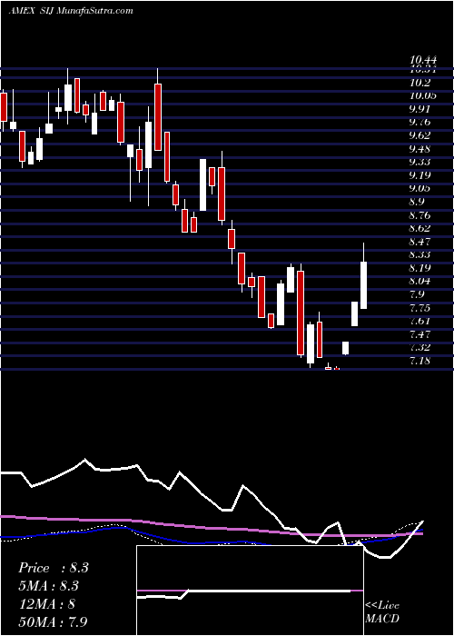The image size is (454, 636).
Task: Click the 9.05 price axis label
Action: 421,189
